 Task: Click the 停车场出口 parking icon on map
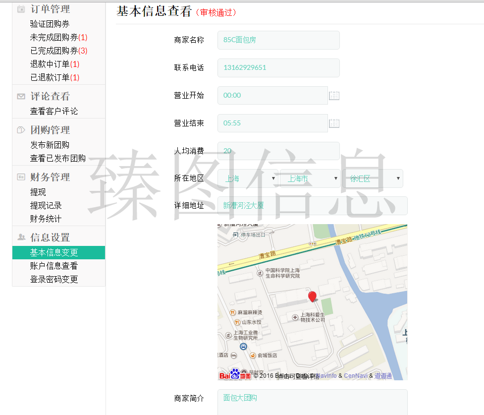coord(235,235)
